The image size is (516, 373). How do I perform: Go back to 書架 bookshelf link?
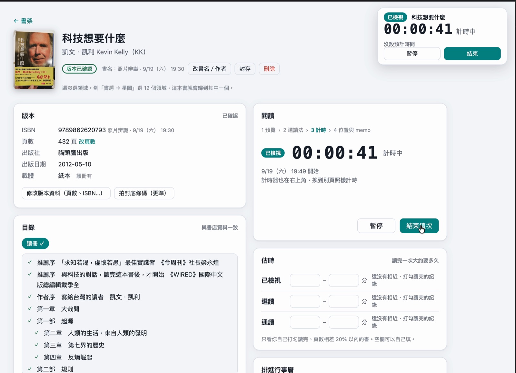[23, 21]
